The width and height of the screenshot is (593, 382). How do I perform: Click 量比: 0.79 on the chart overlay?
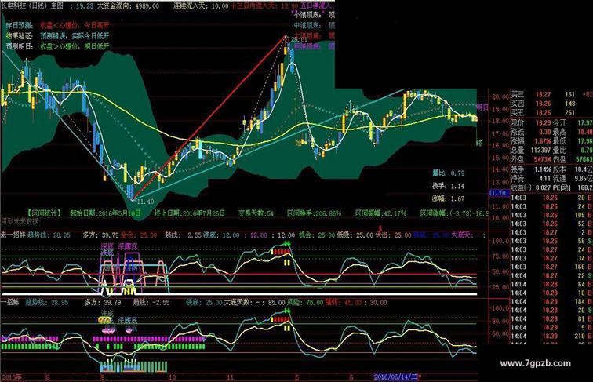tap(448, 173)
